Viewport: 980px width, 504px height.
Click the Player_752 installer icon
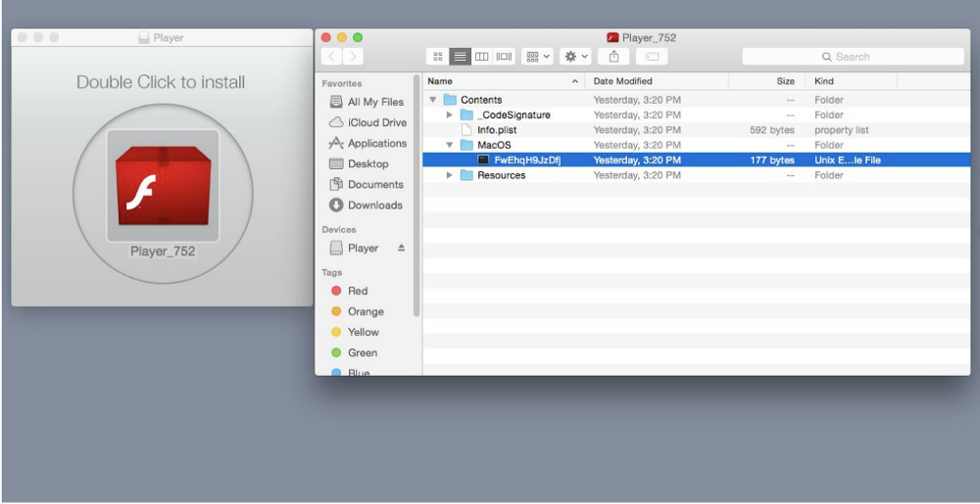click(163, 185)
